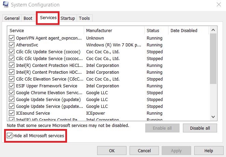This screenshot has width=226, height=157.
Task: Switch to the General tab
Action: pyautogui.click(x=12, y=18)
